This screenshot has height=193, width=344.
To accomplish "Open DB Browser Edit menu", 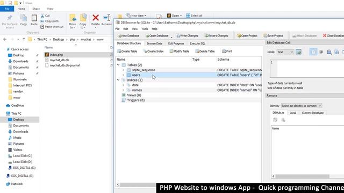I will click(125, 29).
